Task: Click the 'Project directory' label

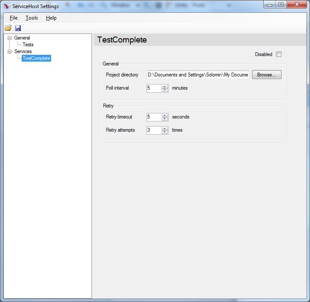Action: point(122,75)
